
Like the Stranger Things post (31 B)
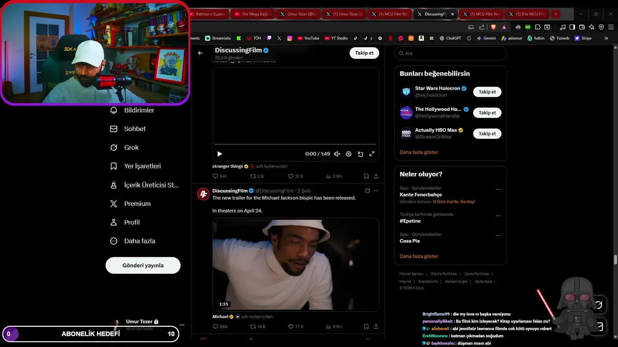pyautogui.click(x=295, y=176)
